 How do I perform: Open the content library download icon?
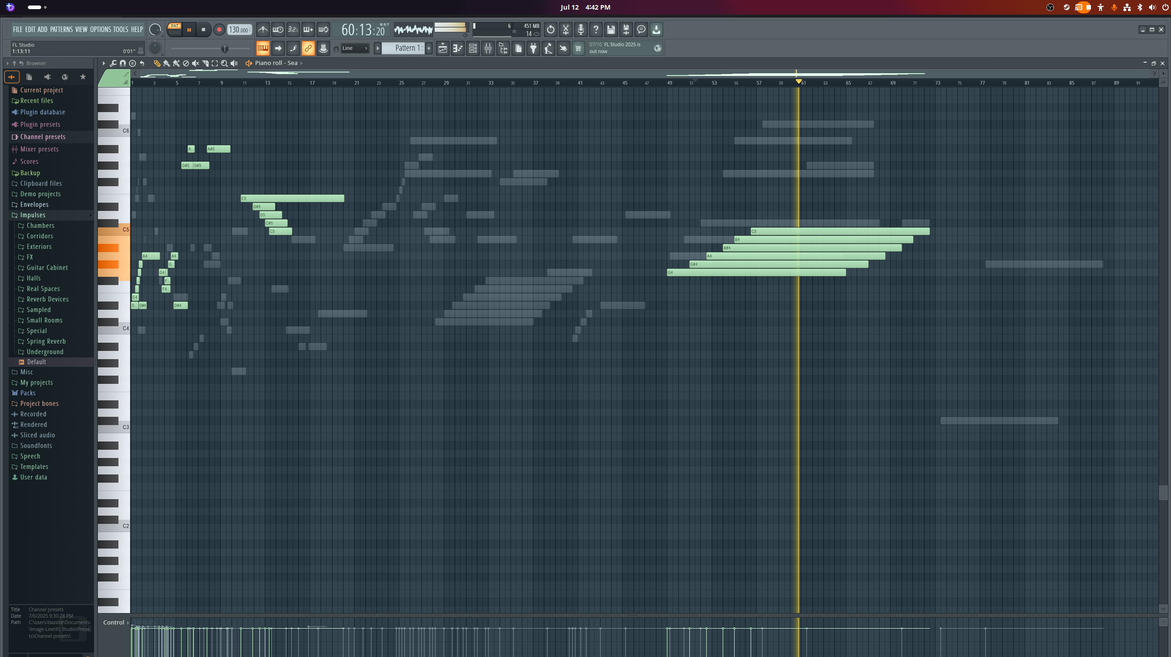point(656,30)
